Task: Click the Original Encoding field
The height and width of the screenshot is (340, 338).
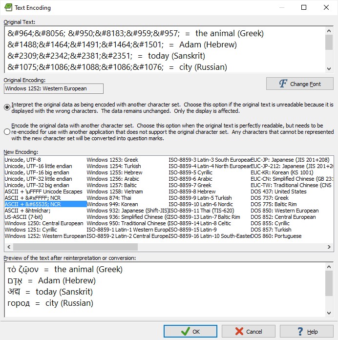Action: [x=54, y=88]
